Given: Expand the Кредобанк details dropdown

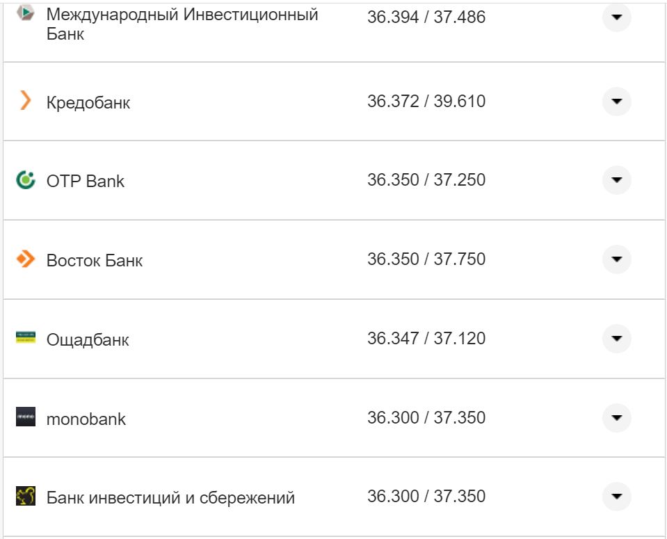Looking at the screenshot, I should (616, 102).
